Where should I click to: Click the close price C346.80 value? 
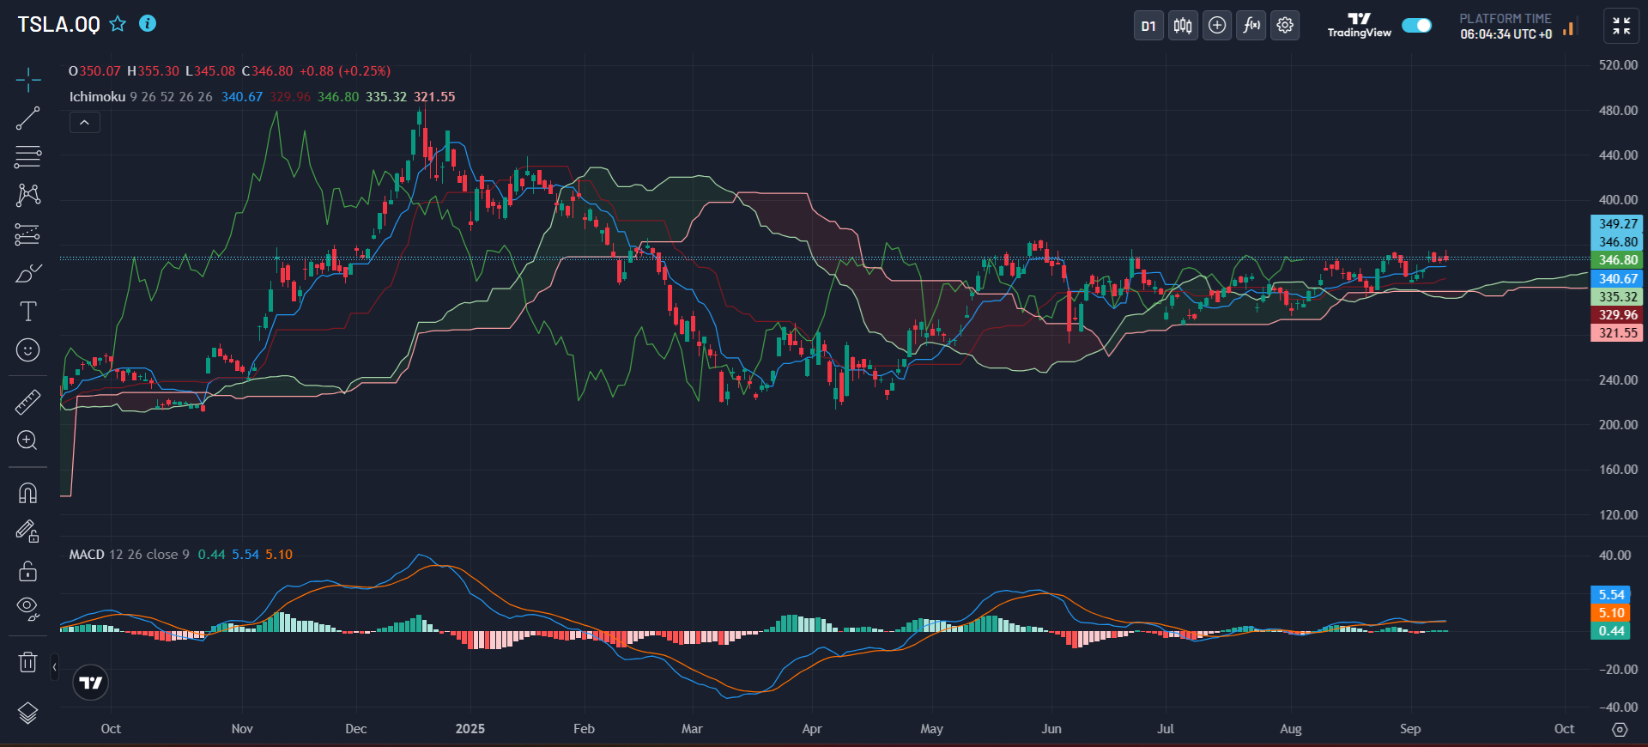point(267,71)
